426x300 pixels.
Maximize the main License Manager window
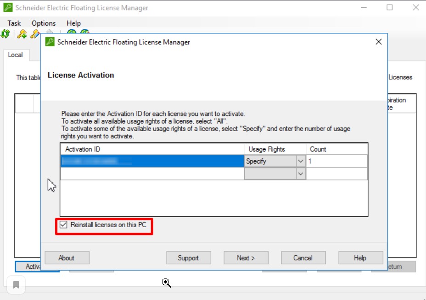tap(390, 8)
